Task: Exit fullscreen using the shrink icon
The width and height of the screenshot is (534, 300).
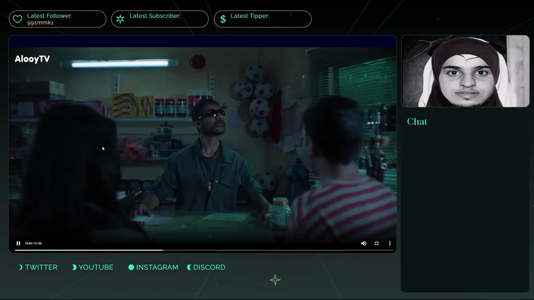Action: (x=377, y=243)
